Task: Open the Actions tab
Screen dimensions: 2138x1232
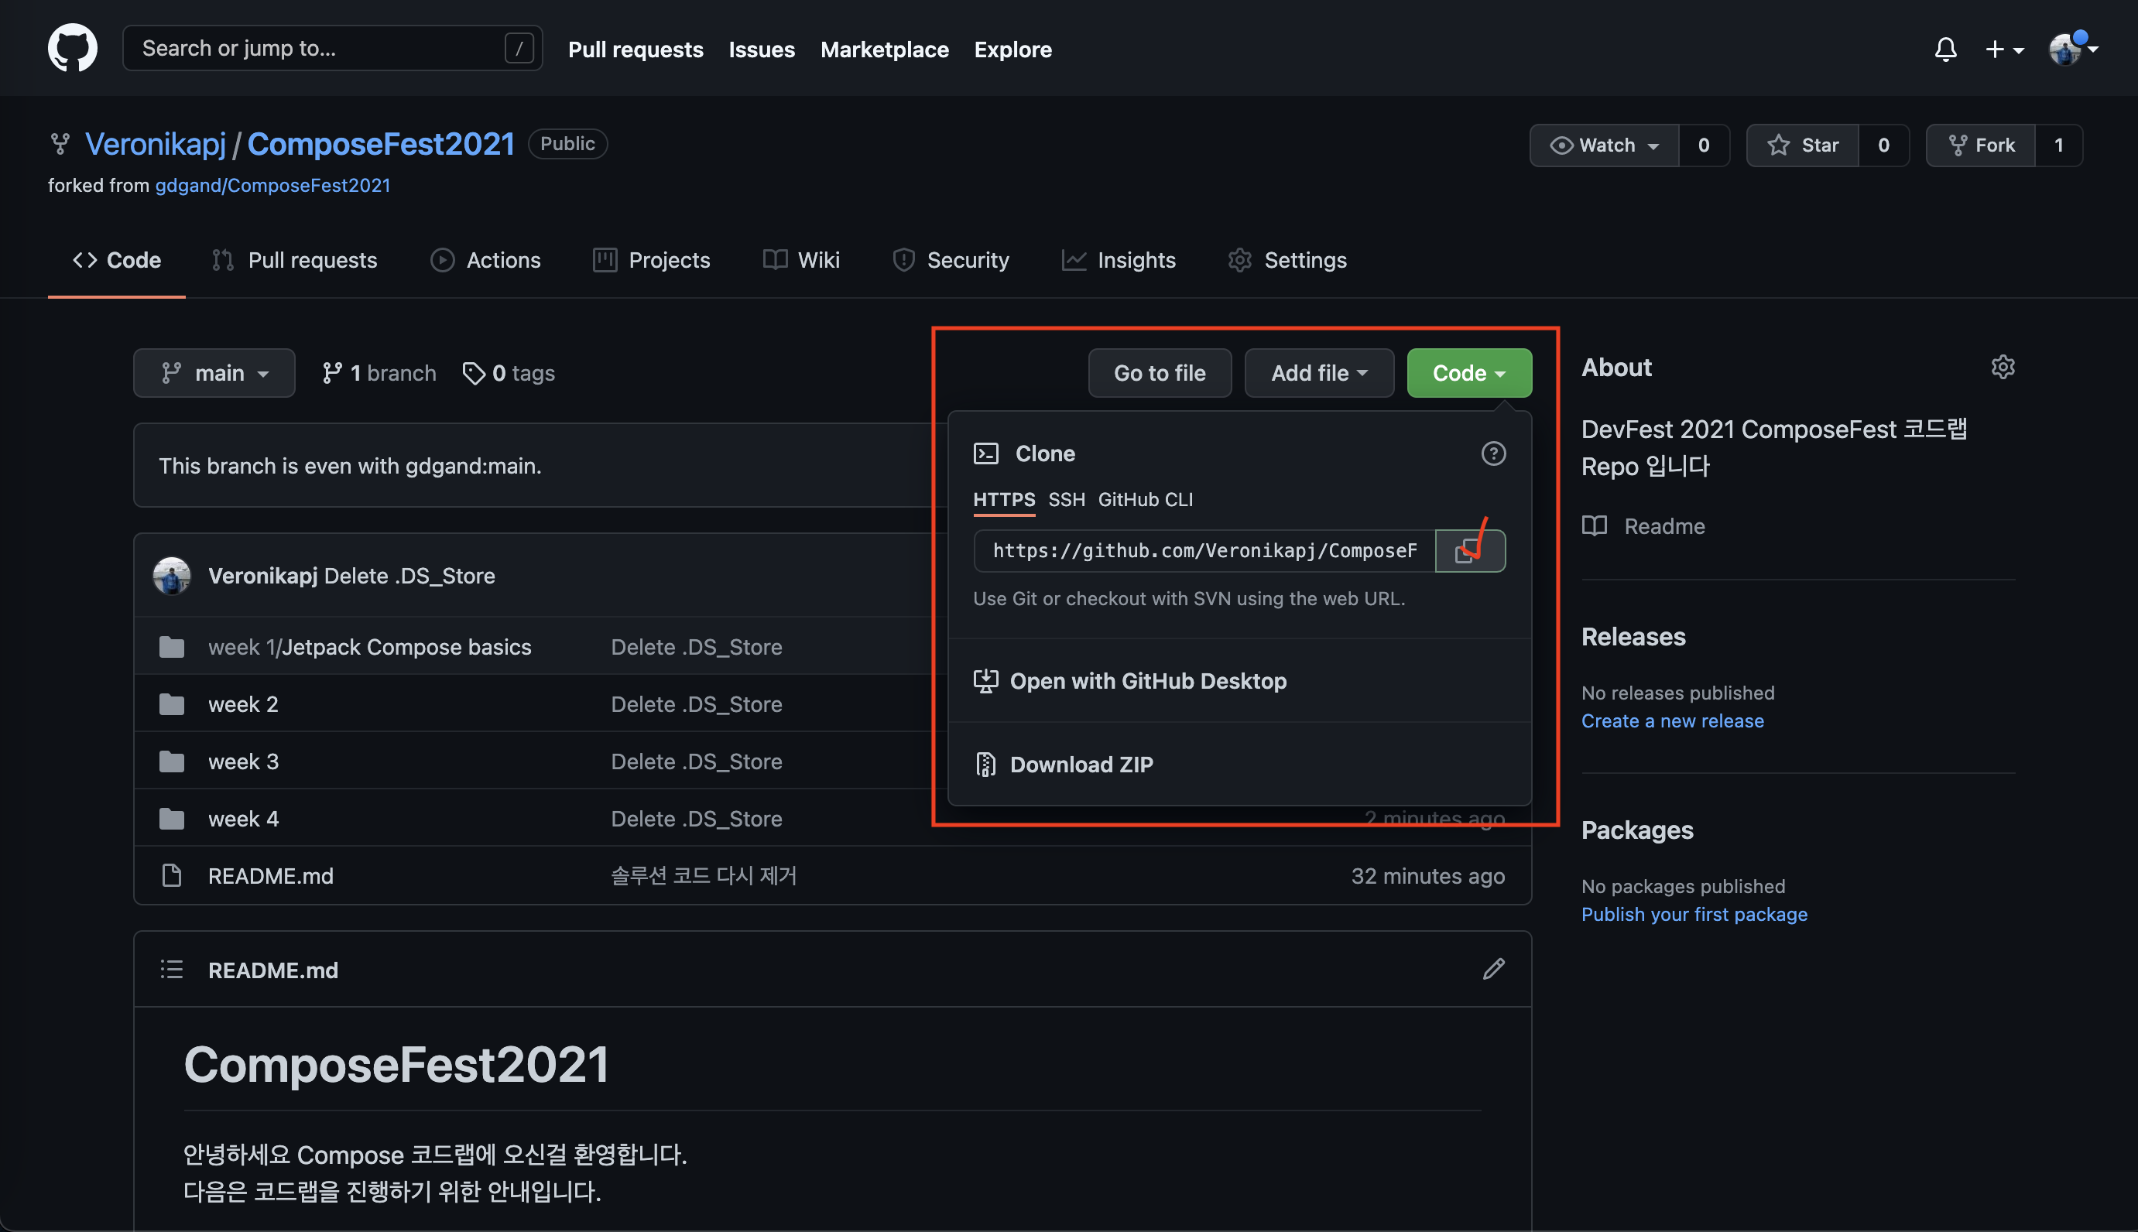Action: pos(486,261)
